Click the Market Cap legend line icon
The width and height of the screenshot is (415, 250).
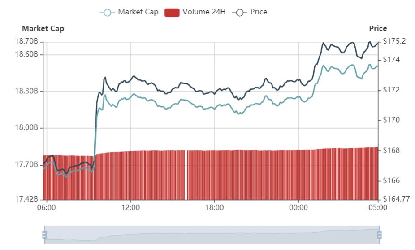tap(107, 12)
